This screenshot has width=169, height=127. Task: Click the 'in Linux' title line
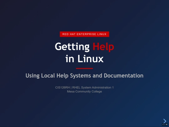click(84, 59)
